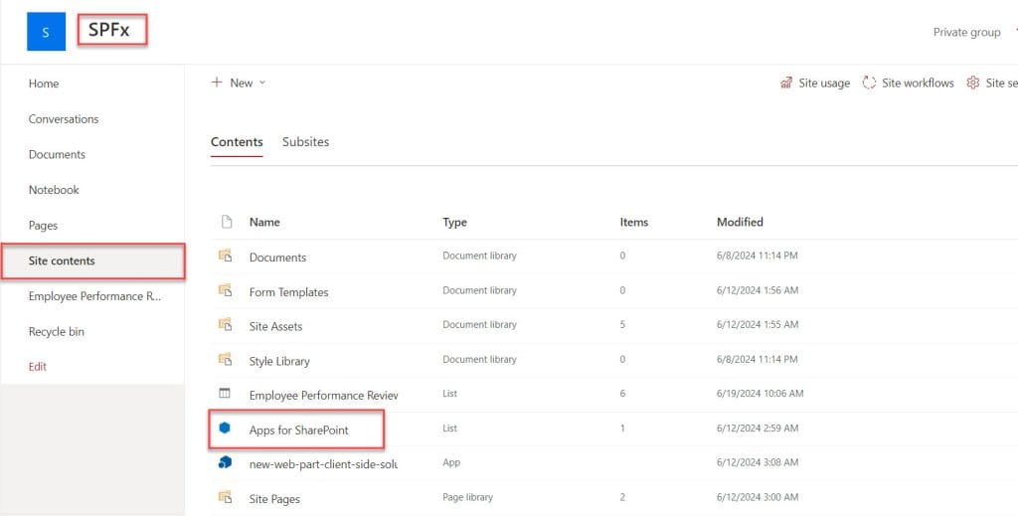Sort by the Modified column header

(x=740, y=222)
